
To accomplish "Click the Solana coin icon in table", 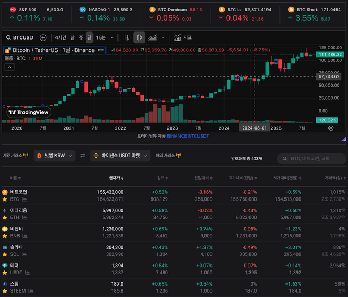I will click(4, 247).
